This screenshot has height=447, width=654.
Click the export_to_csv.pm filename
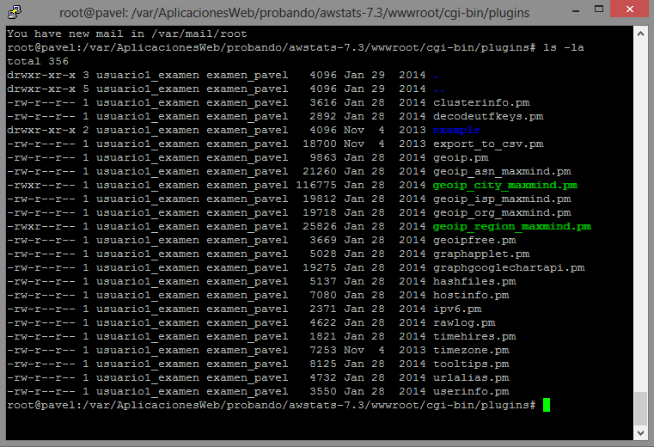click(x=487, y=144)
